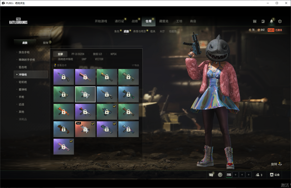The width and height of the screenshot is (291, 188).
Task: Open the 通行证 tab
Action: point(119,21)
